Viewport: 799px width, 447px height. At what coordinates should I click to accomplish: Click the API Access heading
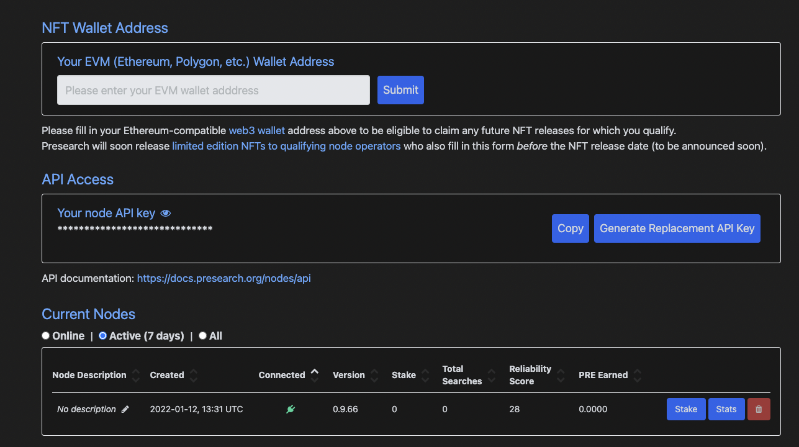tap(78, 179)
